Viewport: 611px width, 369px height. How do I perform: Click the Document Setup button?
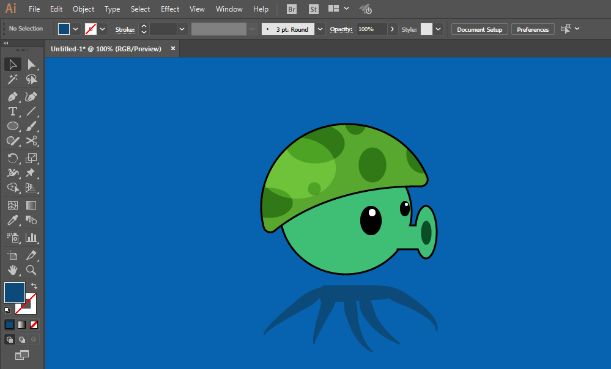tap(480, 29)
